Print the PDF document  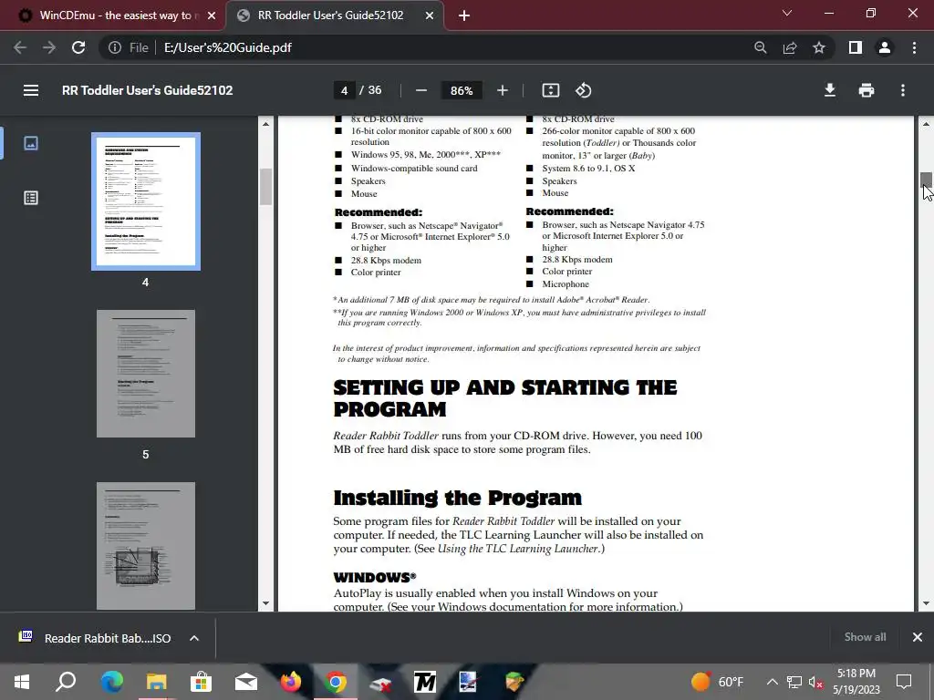pyautogui.click(x=867, y=90)
